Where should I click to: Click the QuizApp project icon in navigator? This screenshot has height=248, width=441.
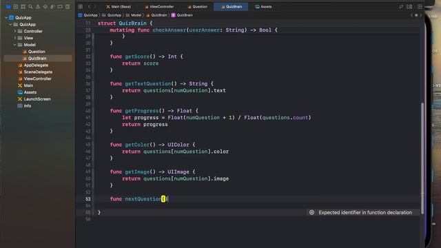point(11,17)
